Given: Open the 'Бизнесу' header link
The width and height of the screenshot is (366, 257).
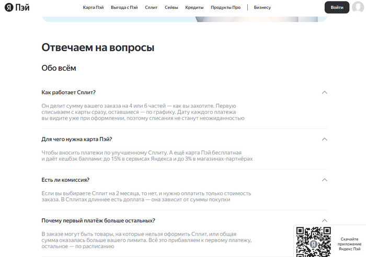Looking at the screenshot, I should coord(262,7).
